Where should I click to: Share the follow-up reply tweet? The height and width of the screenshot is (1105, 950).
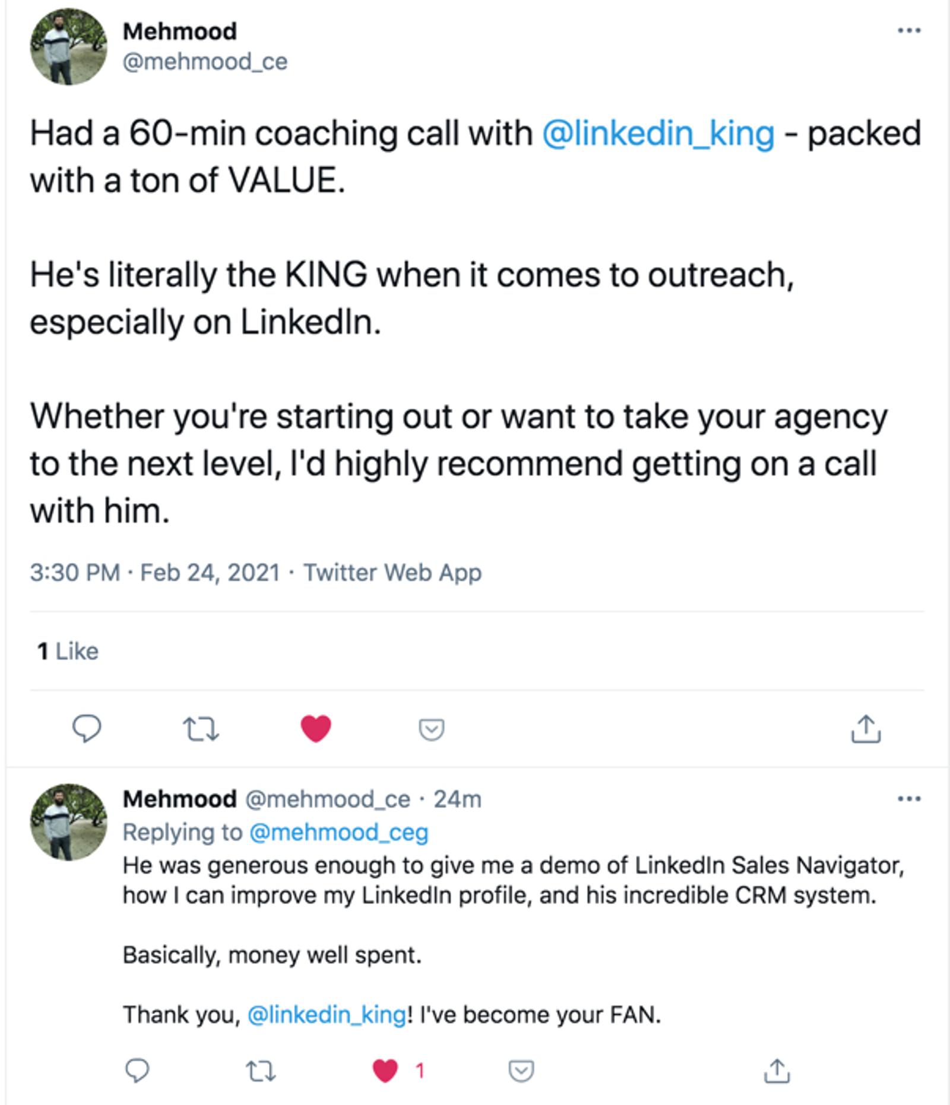pos(775,1071)
